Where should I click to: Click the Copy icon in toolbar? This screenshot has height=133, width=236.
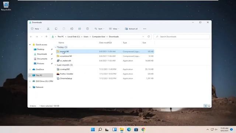56,29
